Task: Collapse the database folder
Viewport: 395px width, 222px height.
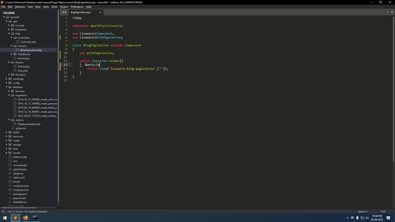Action: pyautogui.click(x=7, y=87)
